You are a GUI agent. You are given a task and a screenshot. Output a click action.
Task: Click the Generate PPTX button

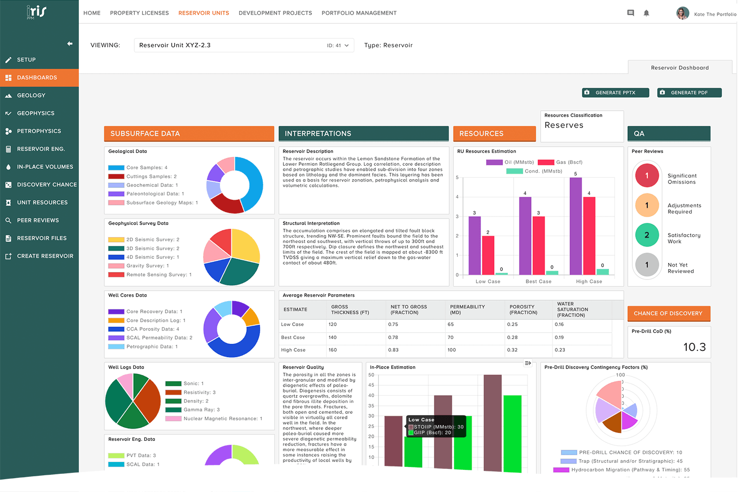tap(615, 92)
